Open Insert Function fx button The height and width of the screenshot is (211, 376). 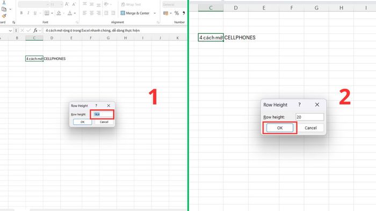(35, 31)
